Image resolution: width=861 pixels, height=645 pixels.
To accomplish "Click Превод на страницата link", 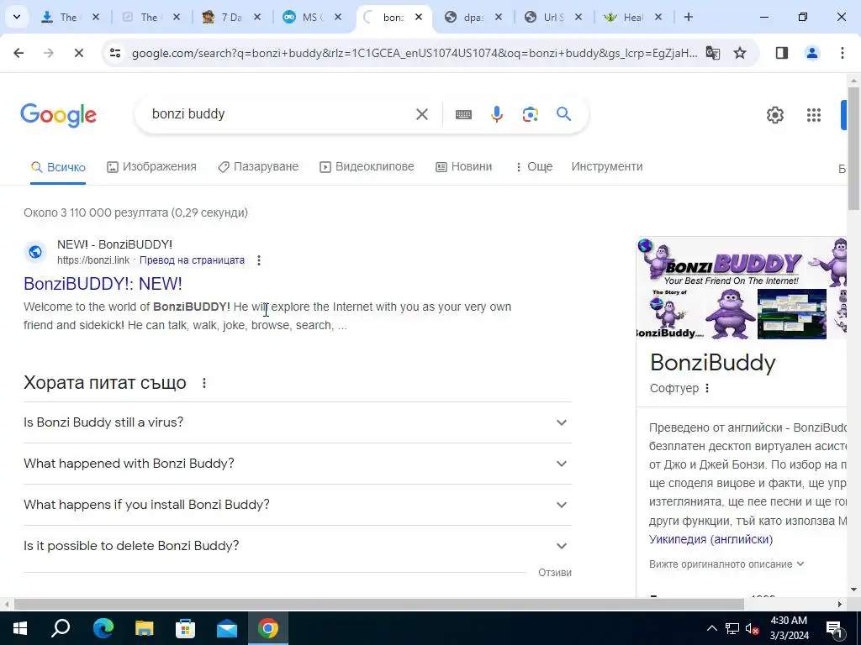I will [193, 260].
